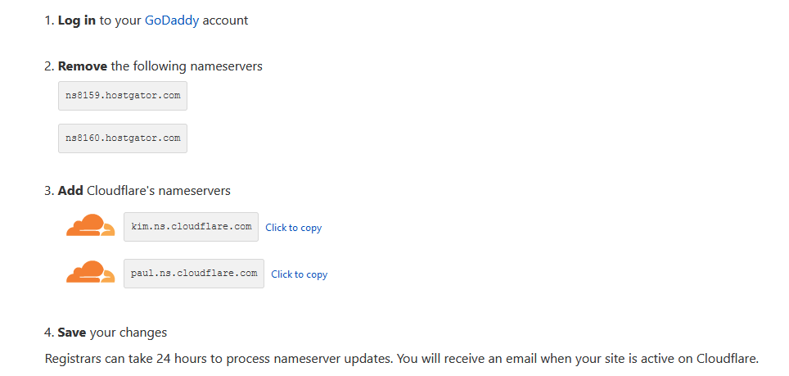Click the bold "Save" step heading
The height and width of the screenshot is (376, 789).
pos(72,333)
